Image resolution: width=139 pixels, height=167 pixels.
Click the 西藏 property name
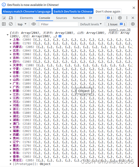pos(16,135)
